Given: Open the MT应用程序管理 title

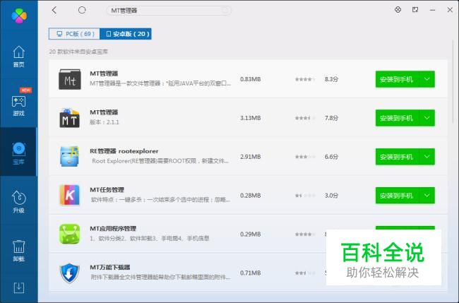Looking at the screenshot, I should click(x=113, y=228).
